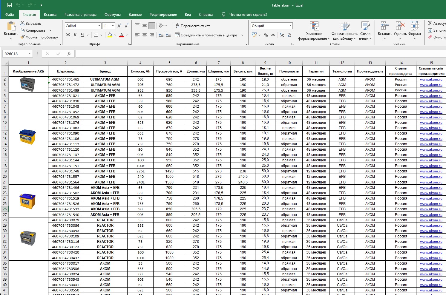Activate the Формат по образцу format painter
The height and width of the screenshot is (295, 446).
pos(39,37)
